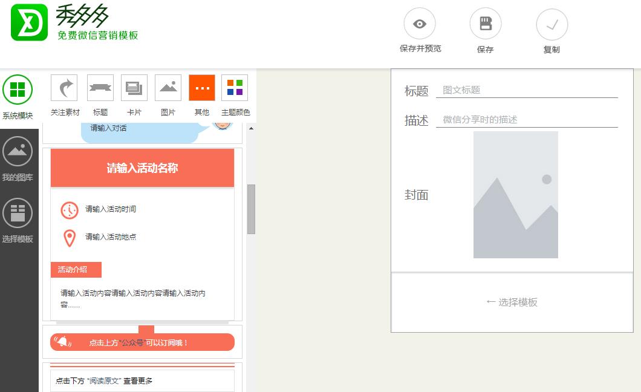Open the 主题颜色 theme color picker

tap(234, 87)
